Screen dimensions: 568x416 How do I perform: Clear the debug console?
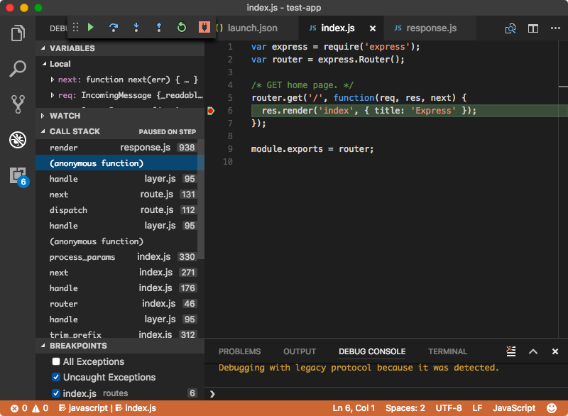click(x=510, y=351)
